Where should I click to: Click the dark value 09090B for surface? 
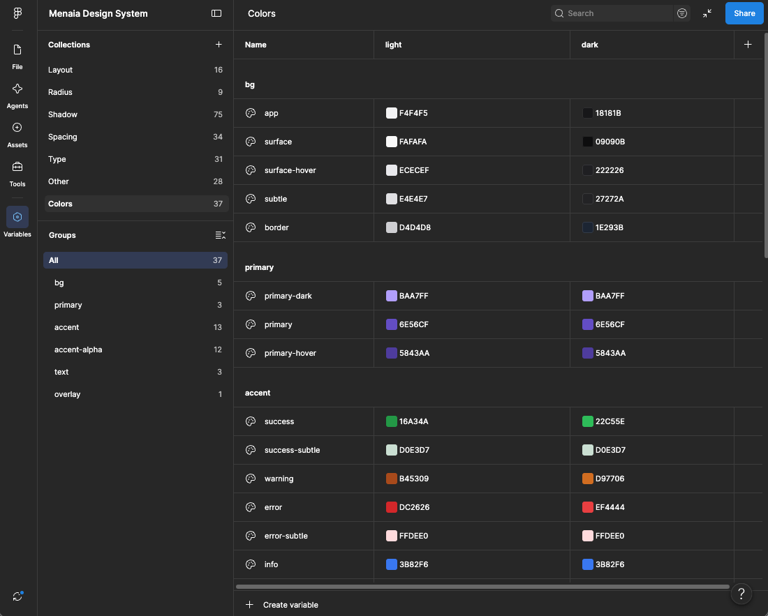(x=610, y=142)
